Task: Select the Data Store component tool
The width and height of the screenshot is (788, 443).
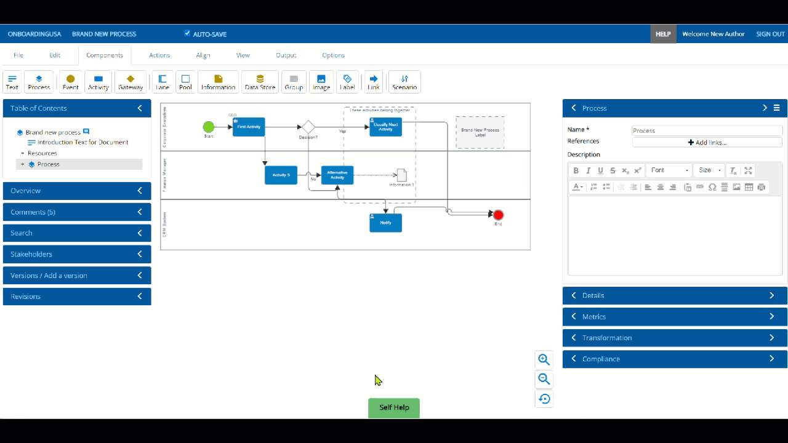Action: (260, 82)
